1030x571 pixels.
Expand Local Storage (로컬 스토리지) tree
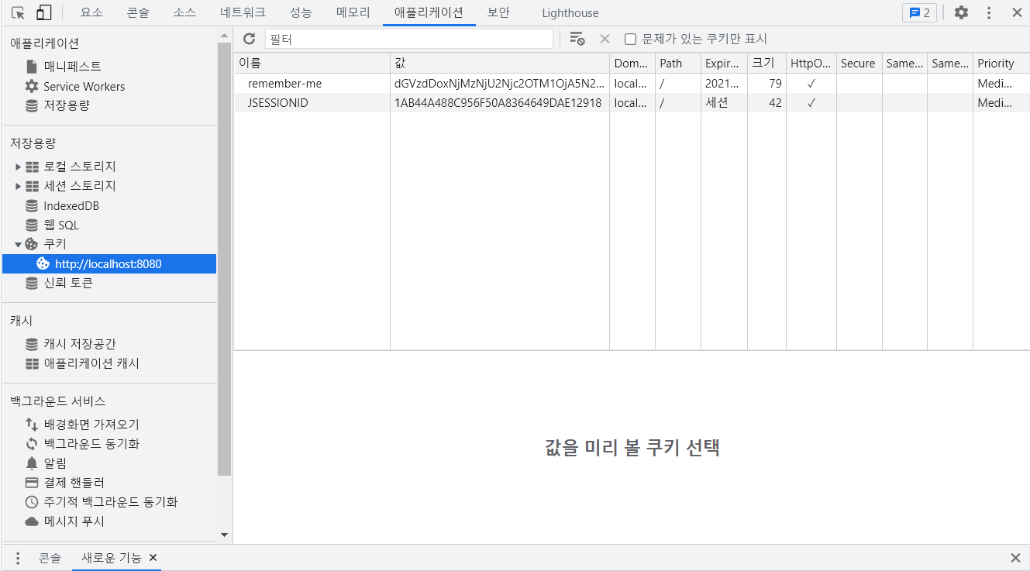[x=19, y=167]
